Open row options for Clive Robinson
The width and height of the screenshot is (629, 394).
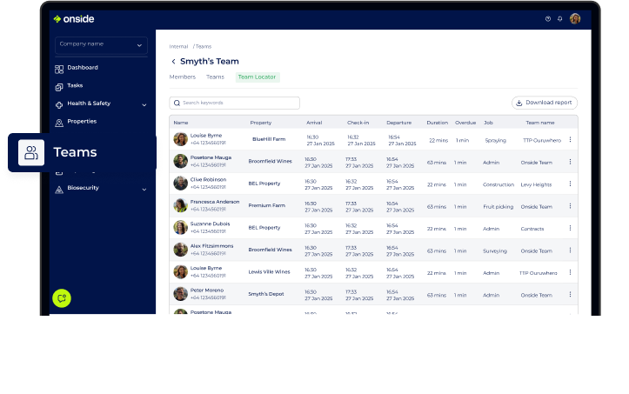(x=571, y=184)
